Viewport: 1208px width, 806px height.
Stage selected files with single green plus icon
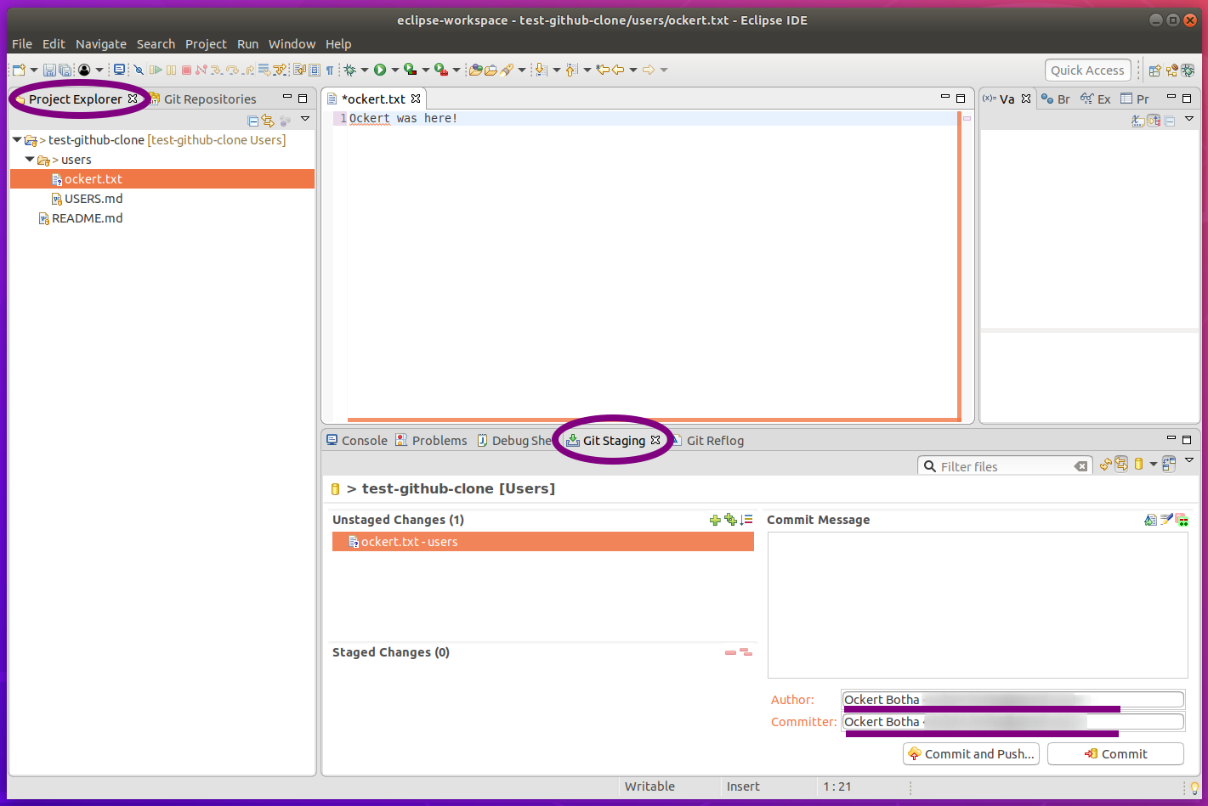coord(715,520)
